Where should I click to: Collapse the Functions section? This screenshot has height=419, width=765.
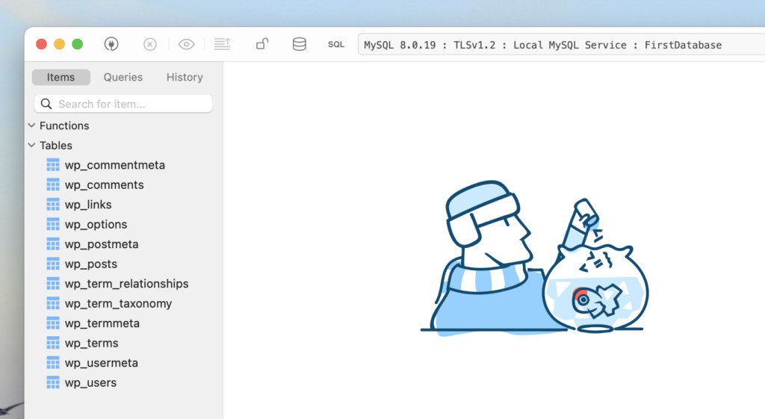click(x=31, y=125)
